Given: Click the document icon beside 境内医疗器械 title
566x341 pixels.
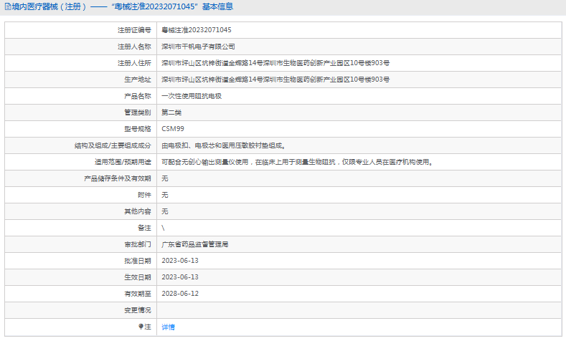Looking at the screenshot, I should [7, 7].
